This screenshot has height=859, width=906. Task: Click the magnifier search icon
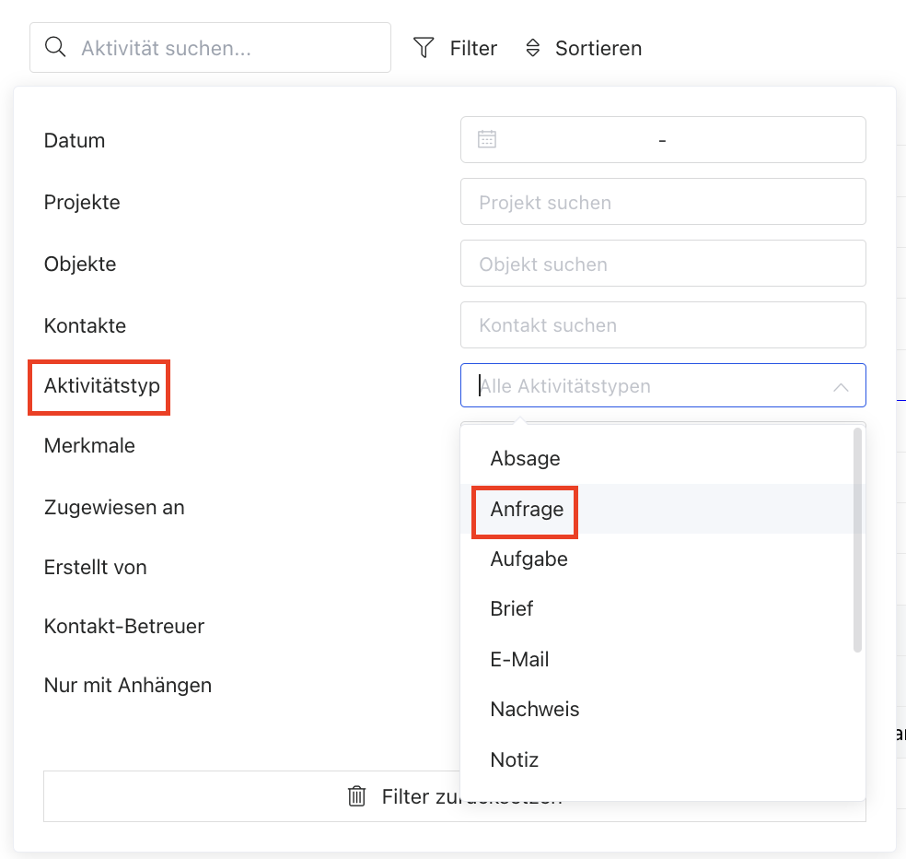tap(55, 48)
